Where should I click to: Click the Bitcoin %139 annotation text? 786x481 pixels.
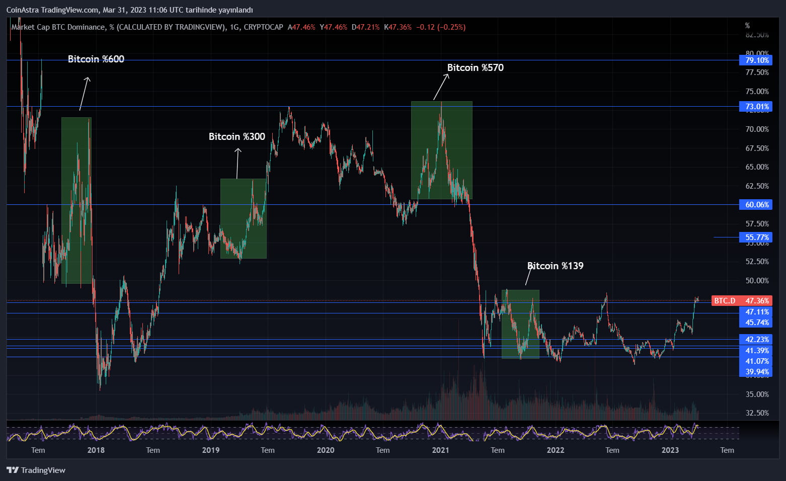click(555, 266)
